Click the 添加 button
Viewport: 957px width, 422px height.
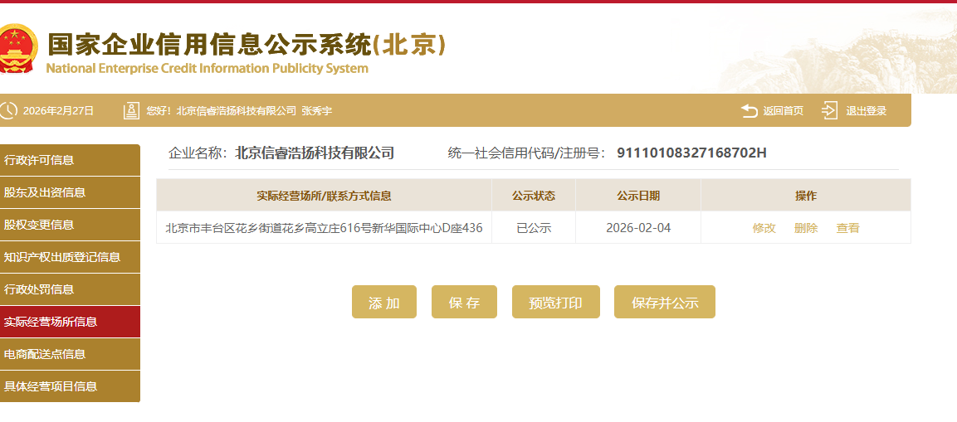click(384, 302)
